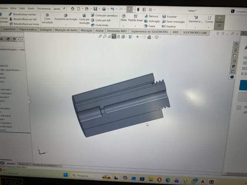The height and width of the screenshot is (185, 247).
Task: Expand dropdown under Filete
Action: coord(123,26)
